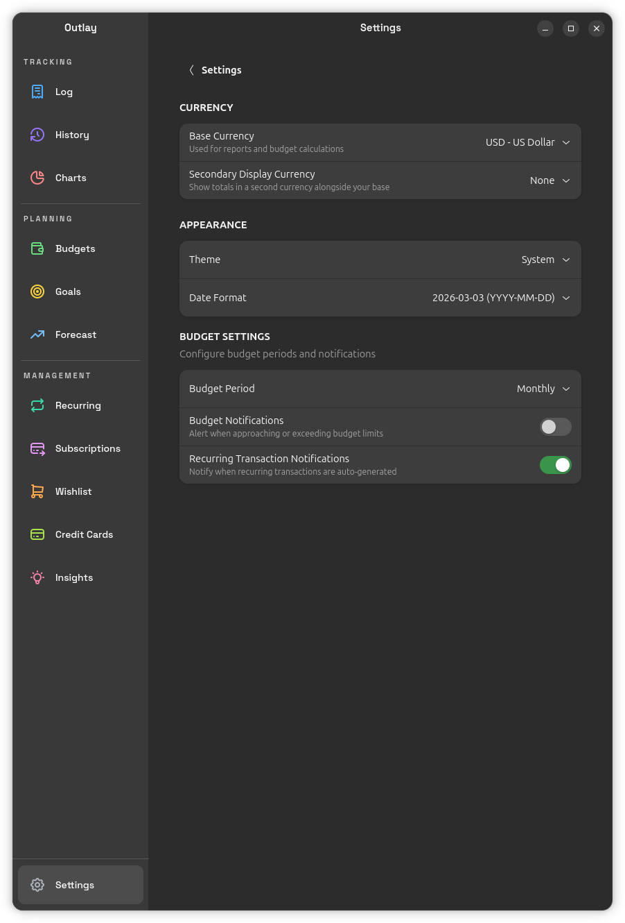625x923 pixels.
Task: Enable the Budget Notifications switch
Action: click(555, 427)
